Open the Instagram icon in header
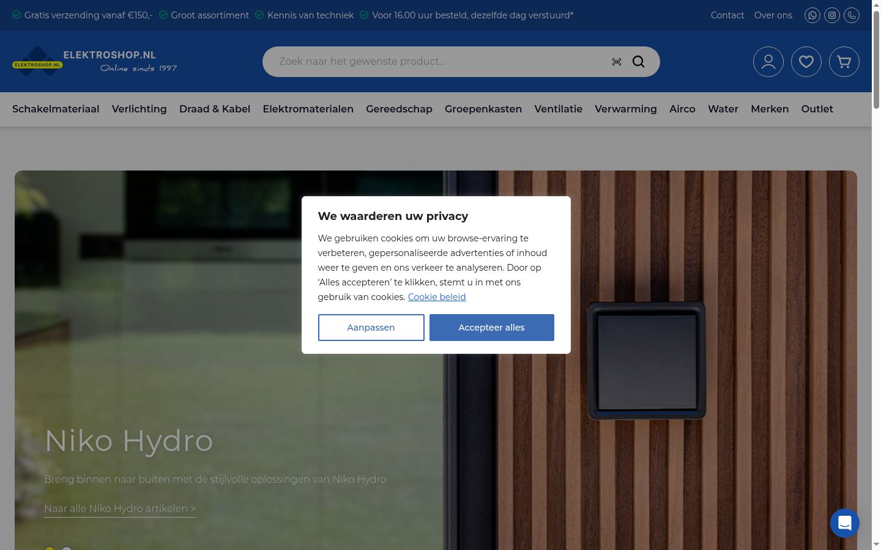The image size is (881, 550). click(x=832, y=15)
